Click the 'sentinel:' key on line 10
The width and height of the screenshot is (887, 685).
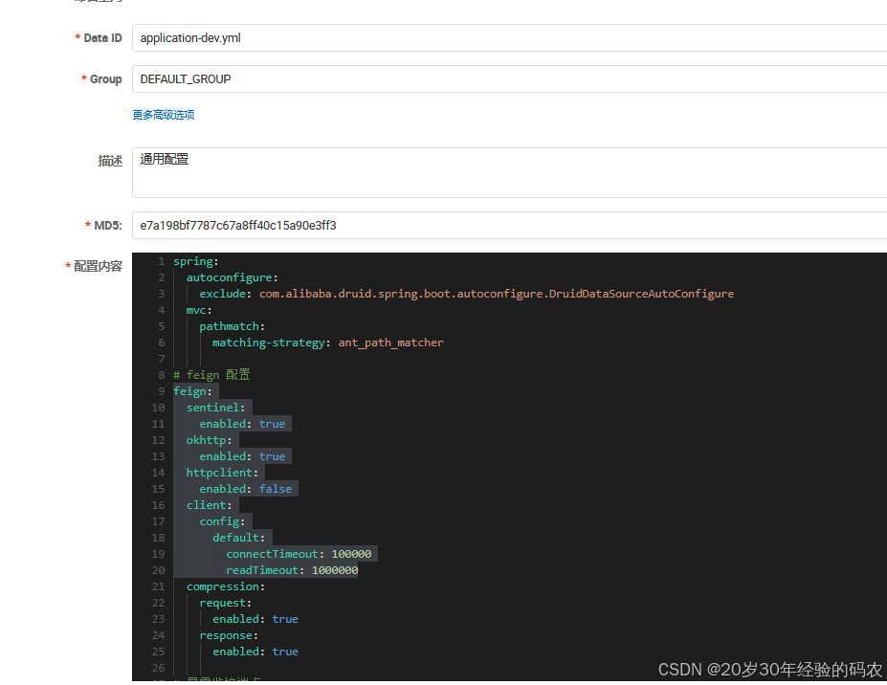(215, 408)
